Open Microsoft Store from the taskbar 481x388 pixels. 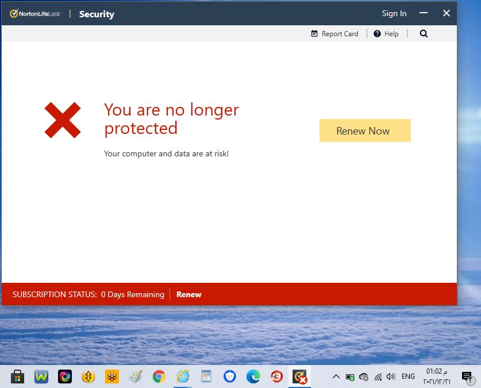tap(17, 377)
